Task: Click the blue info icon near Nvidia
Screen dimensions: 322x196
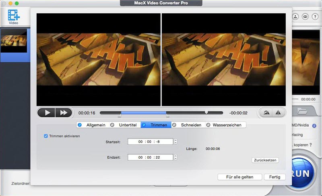Action: 314,126
